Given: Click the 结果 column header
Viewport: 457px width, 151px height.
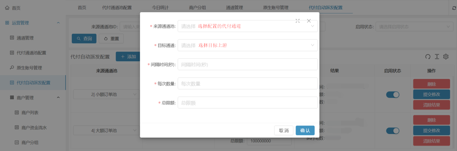Looking at the screenshot, I should (x=334, y=71).
